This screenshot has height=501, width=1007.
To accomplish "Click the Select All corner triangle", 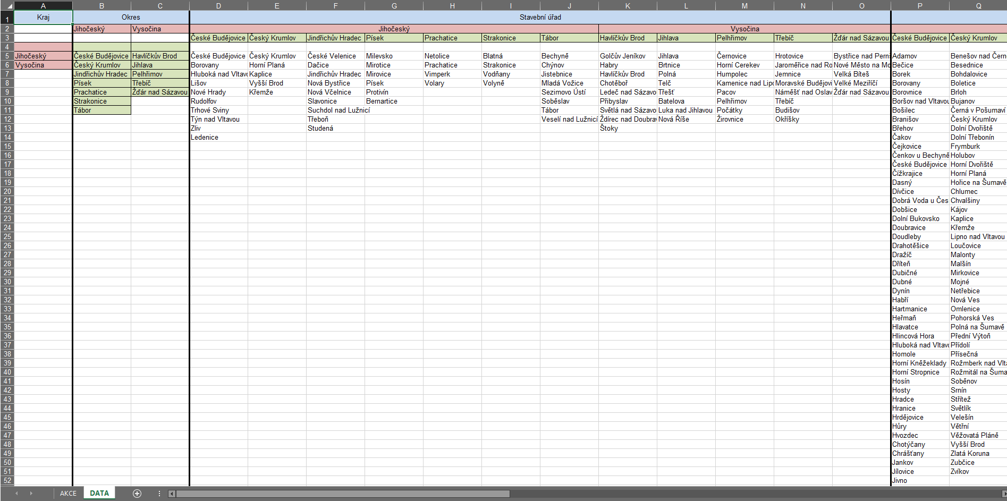I will [x=7, y=6].
